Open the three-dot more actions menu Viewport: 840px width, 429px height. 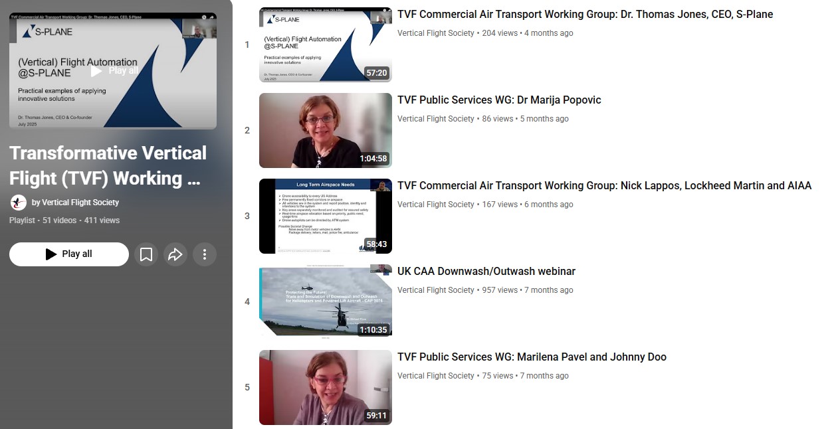pos(205,254)
